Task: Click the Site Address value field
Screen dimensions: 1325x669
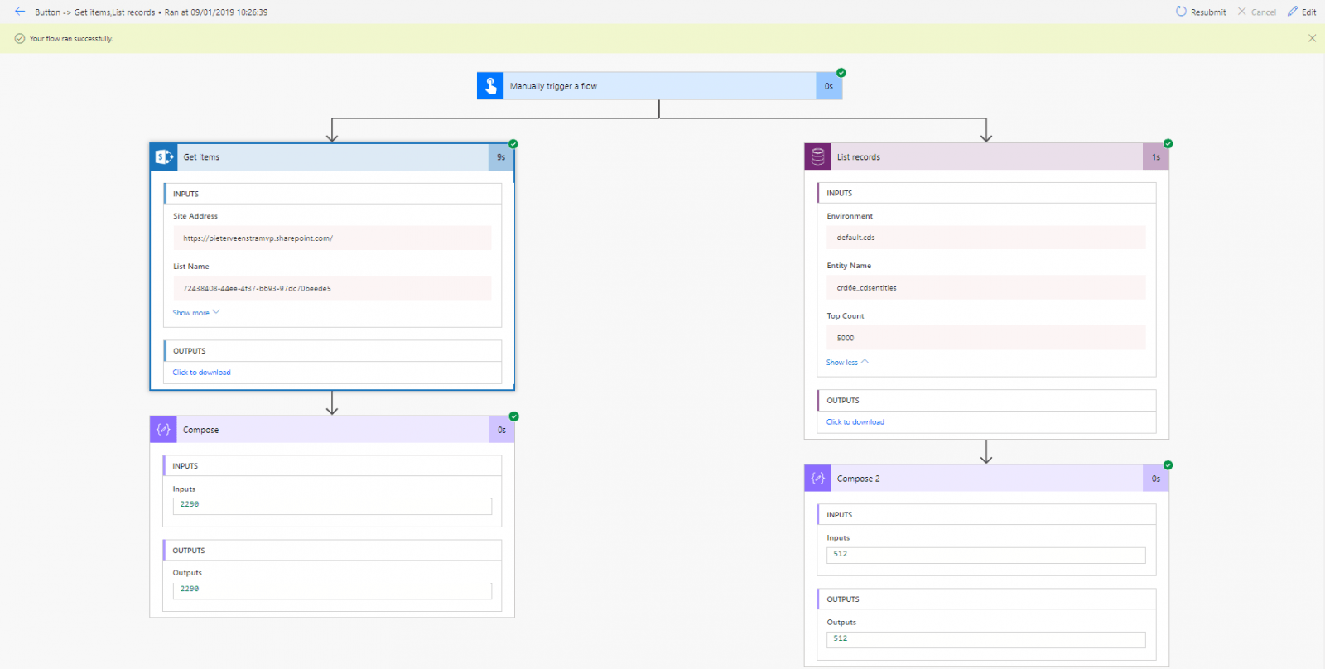Action: (x=332, y=238)
